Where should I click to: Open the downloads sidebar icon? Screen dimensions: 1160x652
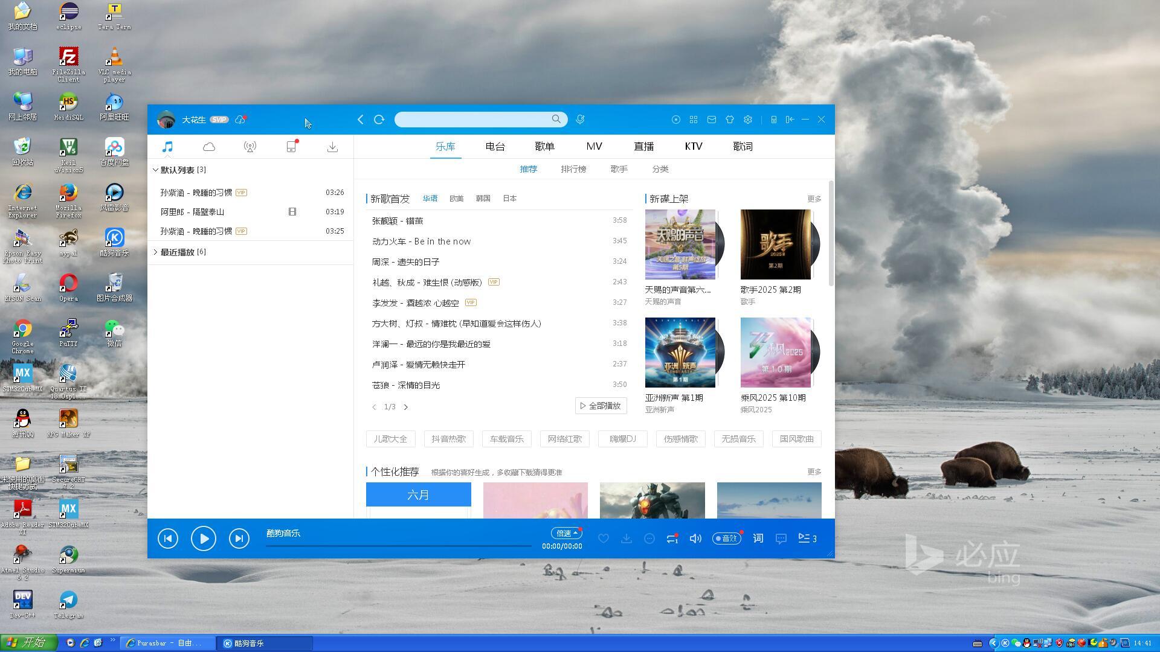click(332, 147)
